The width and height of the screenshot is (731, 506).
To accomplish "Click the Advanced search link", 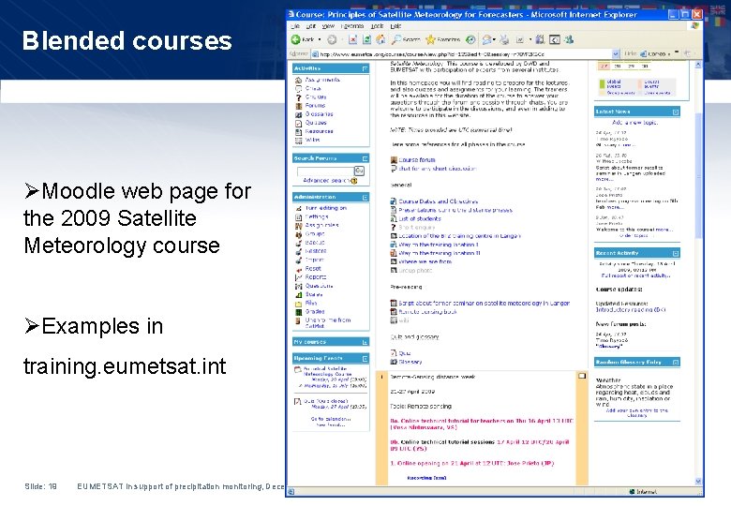I will (x=326, y=180).
